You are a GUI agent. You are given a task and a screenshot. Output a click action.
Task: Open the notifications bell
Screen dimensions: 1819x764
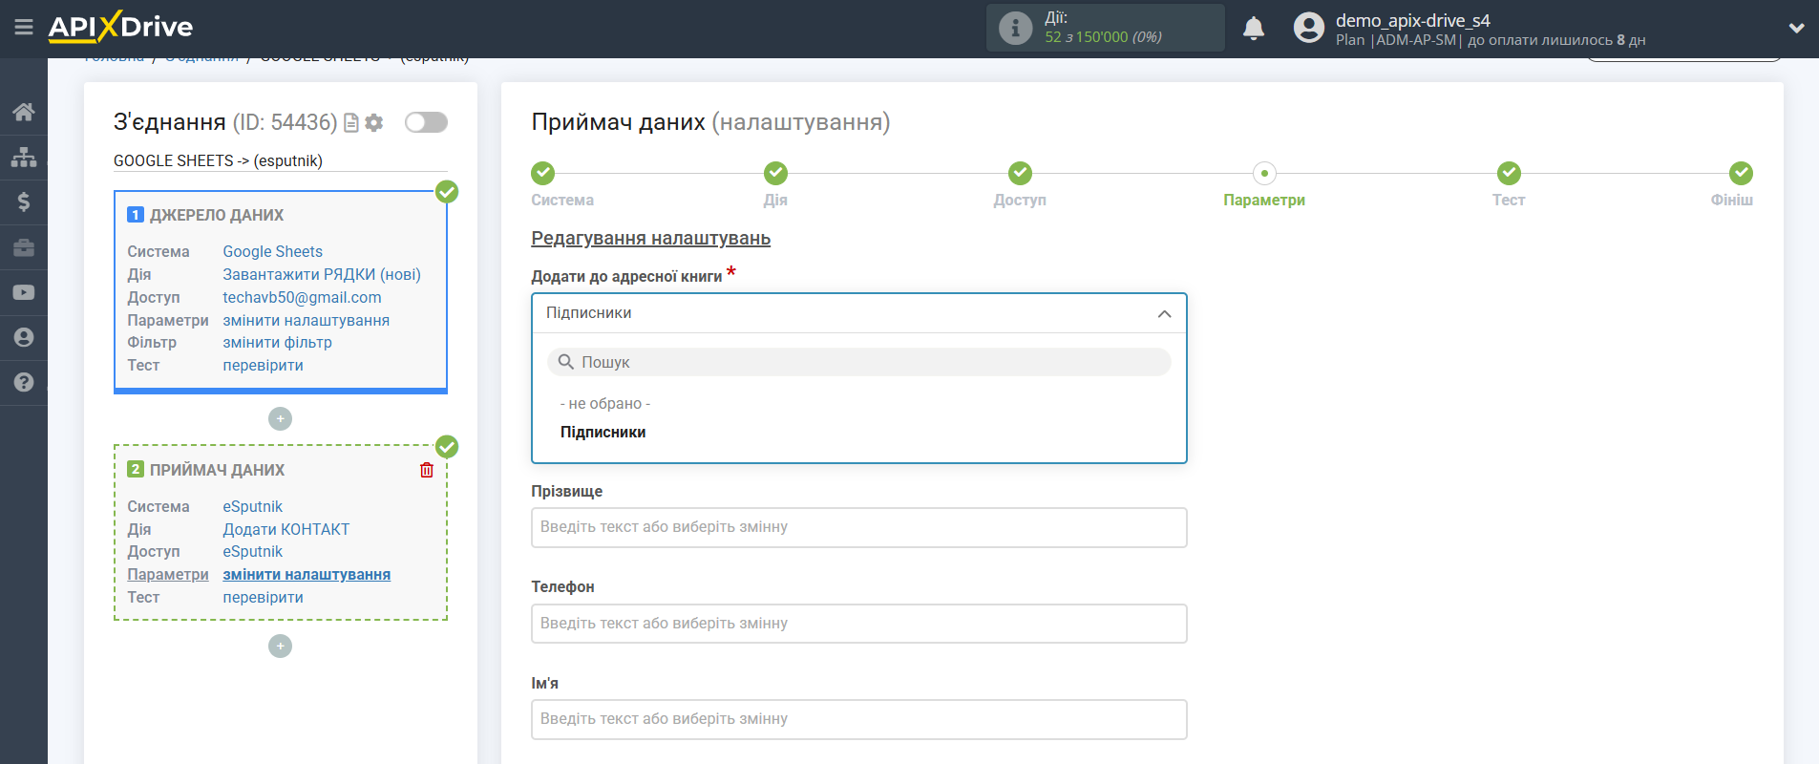coord(1254,28)
